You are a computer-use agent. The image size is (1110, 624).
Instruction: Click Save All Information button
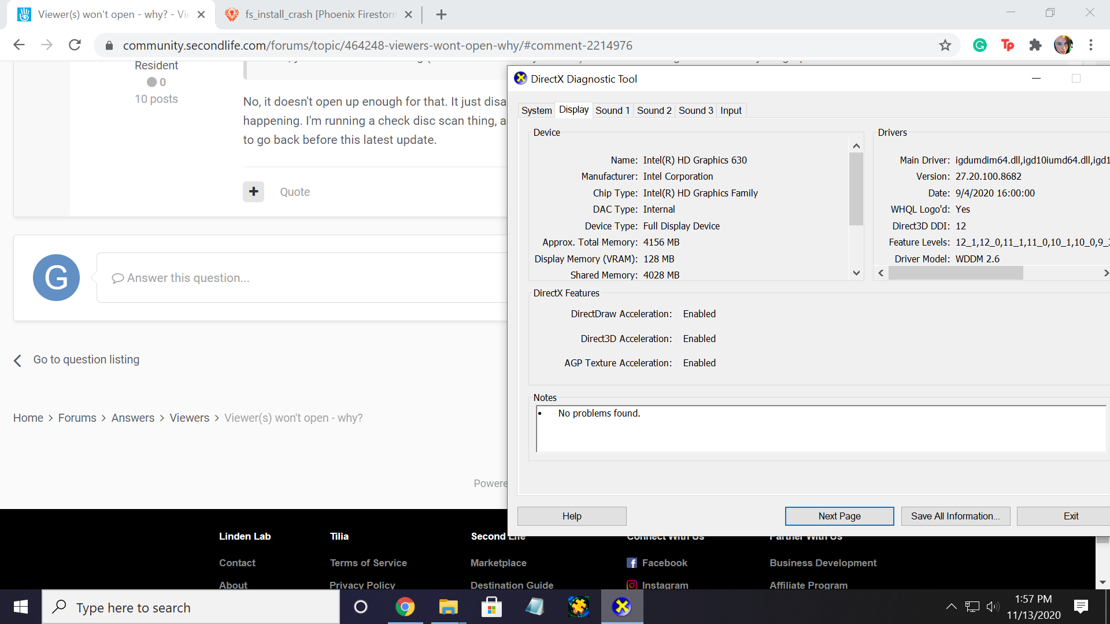pos(956,516)
